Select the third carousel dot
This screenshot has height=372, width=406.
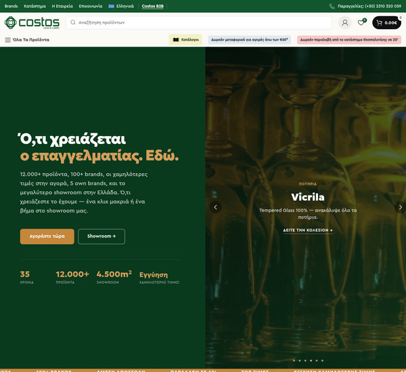pos(305,361)
